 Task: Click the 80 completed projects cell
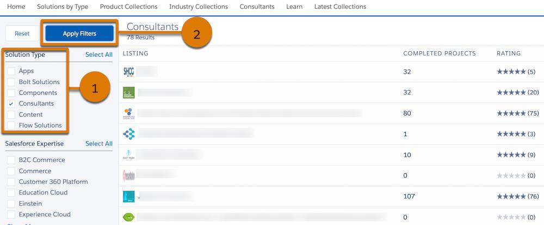[407, 113]
